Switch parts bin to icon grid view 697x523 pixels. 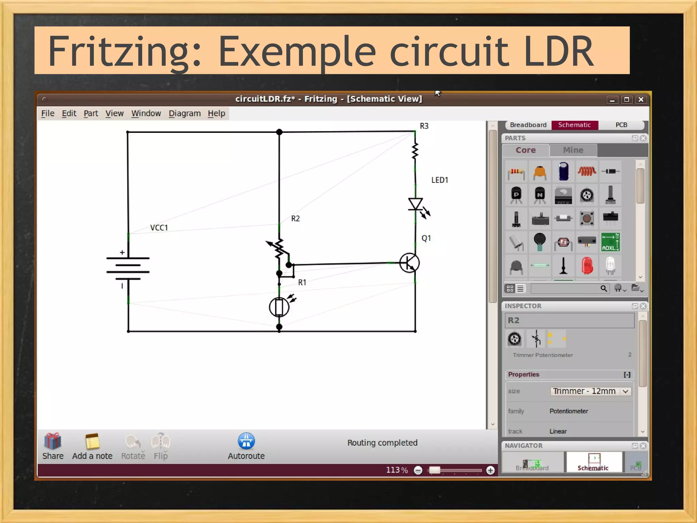tap(510, 289)
